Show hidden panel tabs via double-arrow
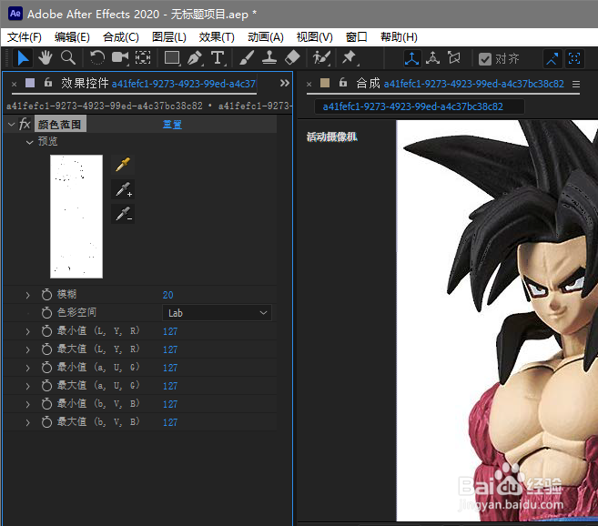598x526 pixels. coord(285,83)
